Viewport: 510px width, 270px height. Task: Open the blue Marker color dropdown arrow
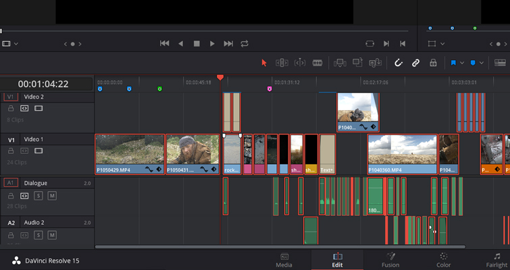pos(482,63)
